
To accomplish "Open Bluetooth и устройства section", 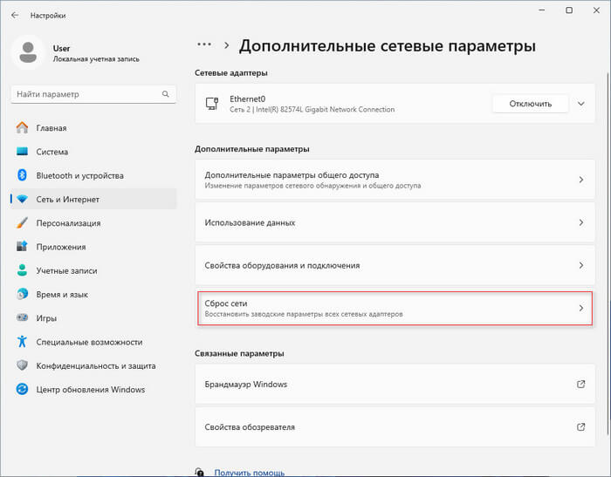I will click(x=93, y=175).
